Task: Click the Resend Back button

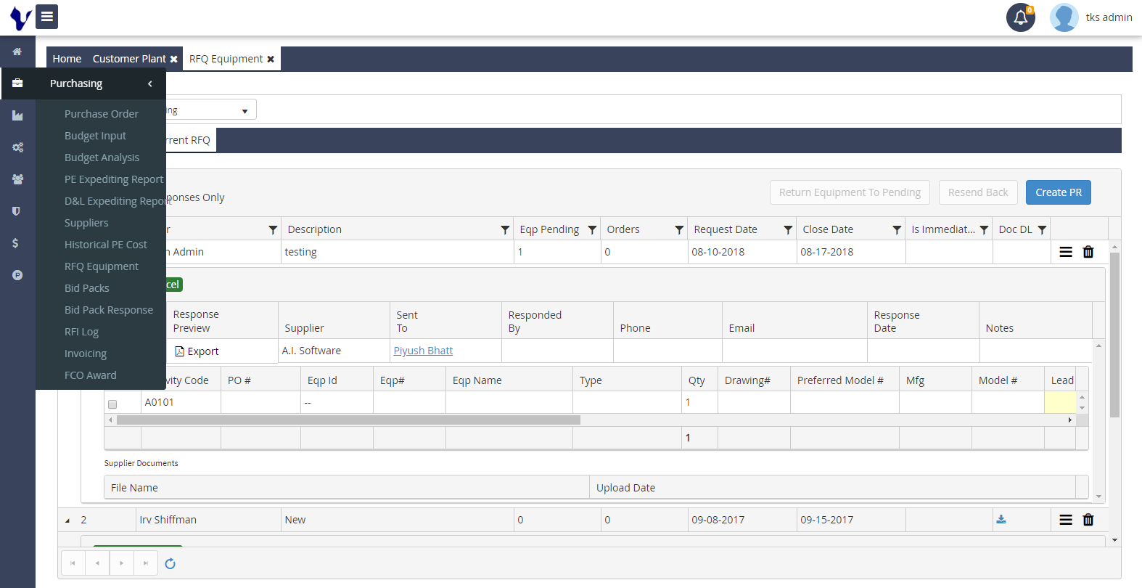Action: 978,192
